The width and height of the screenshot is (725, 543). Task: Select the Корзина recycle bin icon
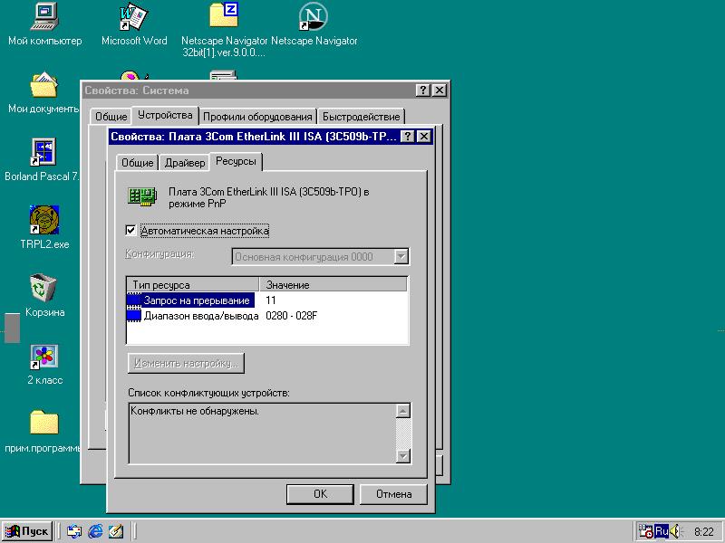pyautogui.click(x=43, y=288)
